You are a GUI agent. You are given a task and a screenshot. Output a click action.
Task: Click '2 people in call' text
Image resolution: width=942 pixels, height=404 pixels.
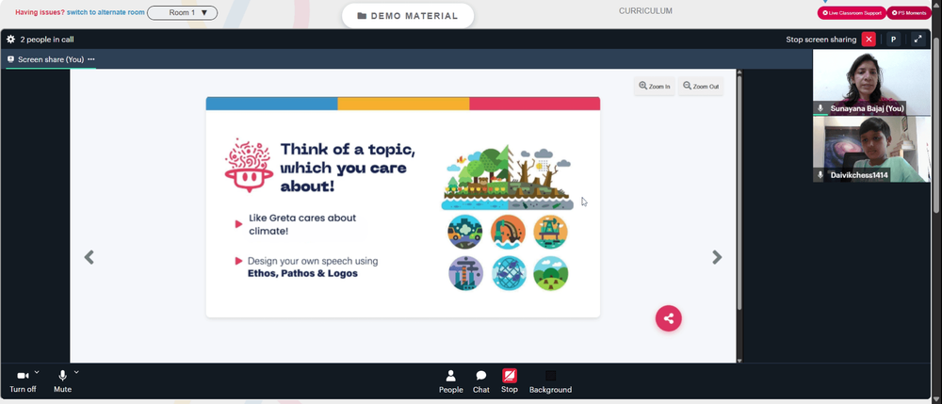47,40
